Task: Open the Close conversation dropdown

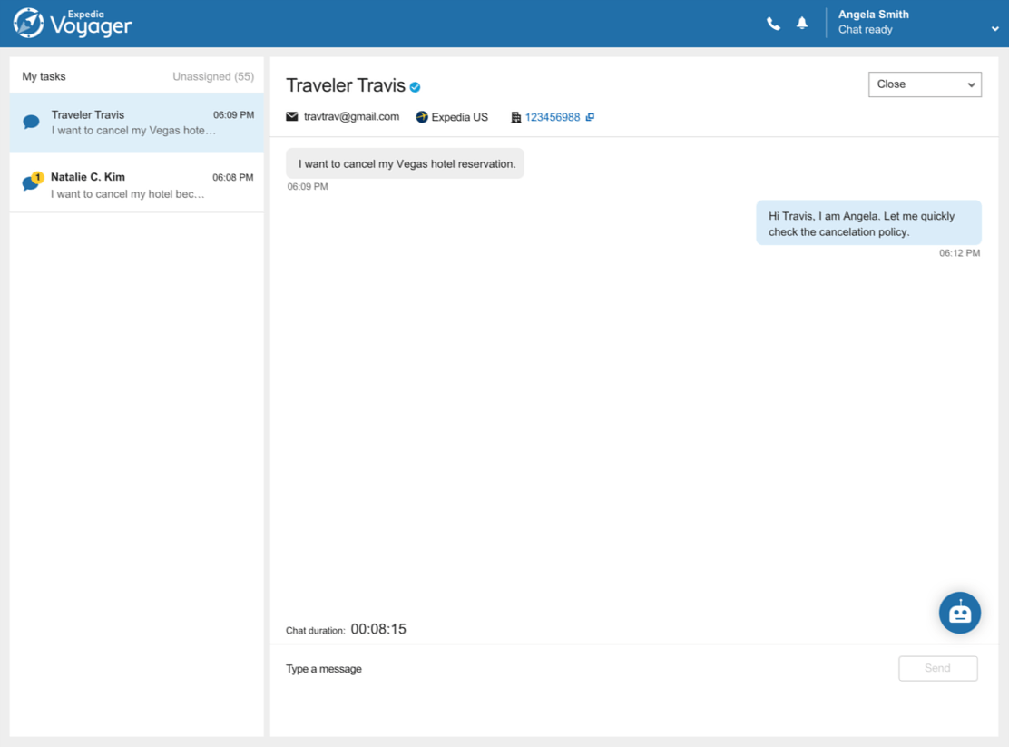Action: 925,84
